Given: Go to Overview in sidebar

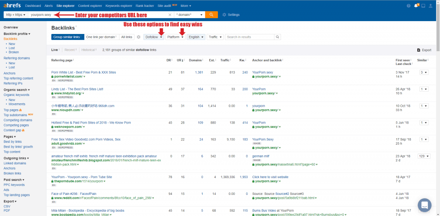Looking at the screenshot, I should click(11, 27).
